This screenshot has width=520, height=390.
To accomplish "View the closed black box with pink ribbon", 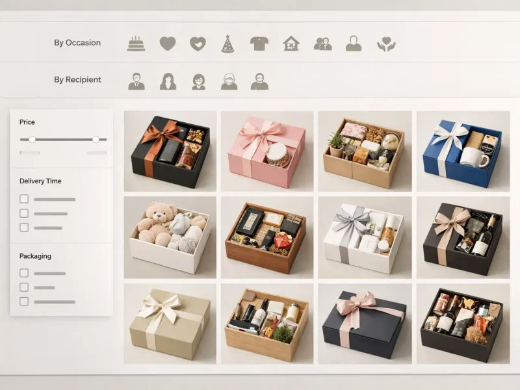I will 365,324.
